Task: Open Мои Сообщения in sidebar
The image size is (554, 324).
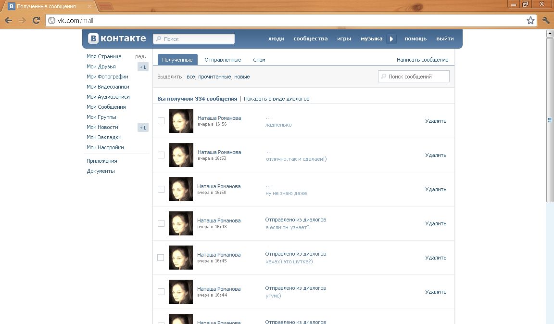Action: (106, 107)
